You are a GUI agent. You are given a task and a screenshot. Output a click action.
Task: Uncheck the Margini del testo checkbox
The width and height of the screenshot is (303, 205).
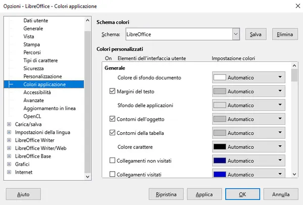pos(112,91)
